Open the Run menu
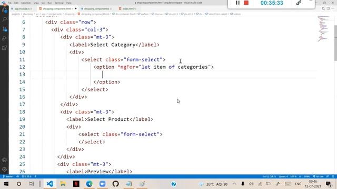The image size is (337, 189). (49, 3)
